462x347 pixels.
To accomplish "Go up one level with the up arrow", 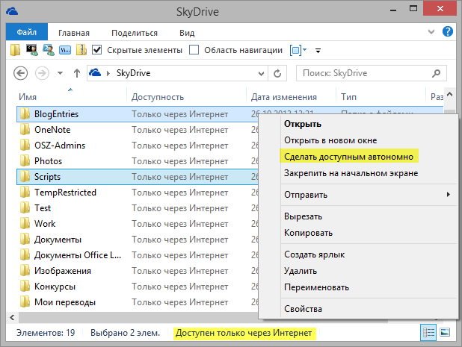I will coord(77,73).
